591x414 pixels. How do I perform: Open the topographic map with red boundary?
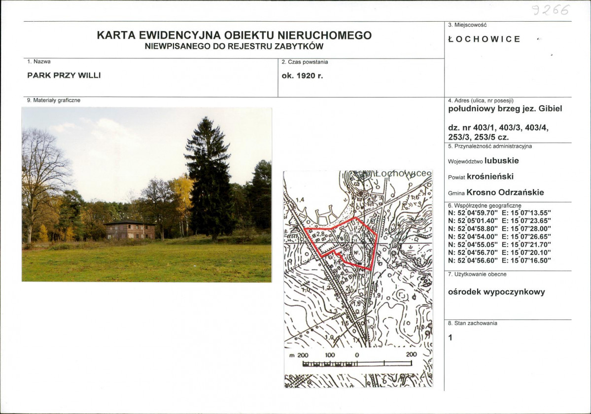358,279
